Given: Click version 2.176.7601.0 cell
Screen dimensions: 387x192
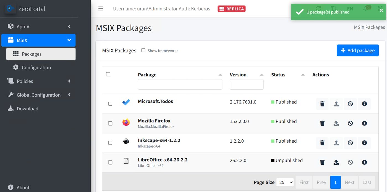Looking at the screenshot, I should tap(243, 102).
